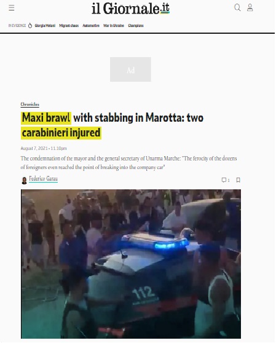Open the search magnifier icon

237,7
